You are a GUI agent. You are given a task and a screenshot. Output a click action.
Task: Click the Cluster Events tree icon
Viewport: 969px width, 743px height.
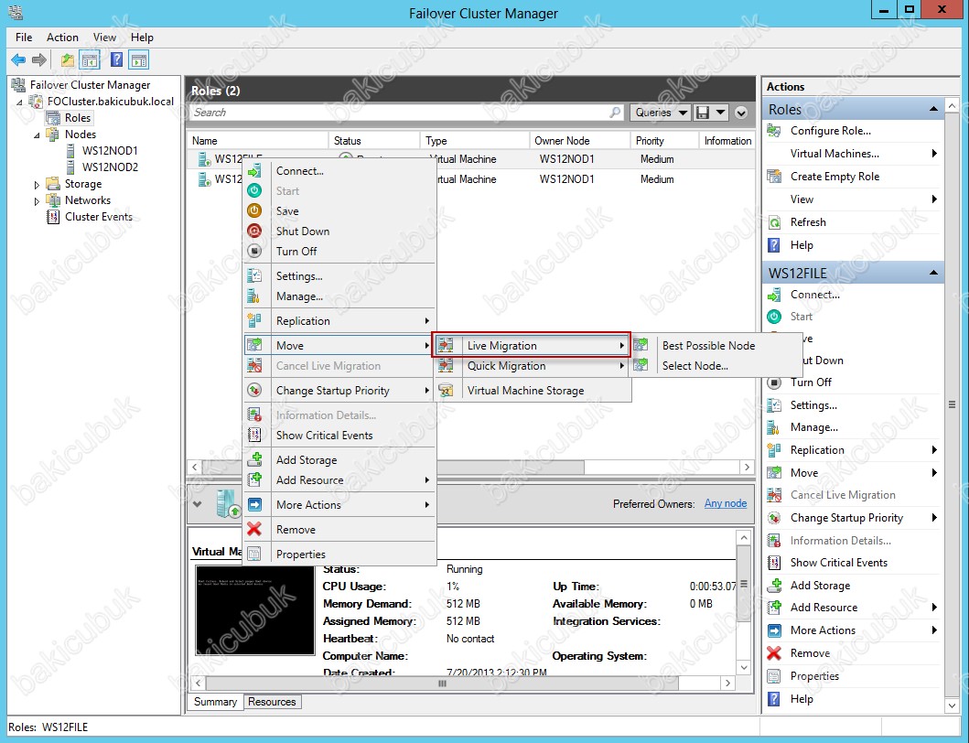[53, 217]
